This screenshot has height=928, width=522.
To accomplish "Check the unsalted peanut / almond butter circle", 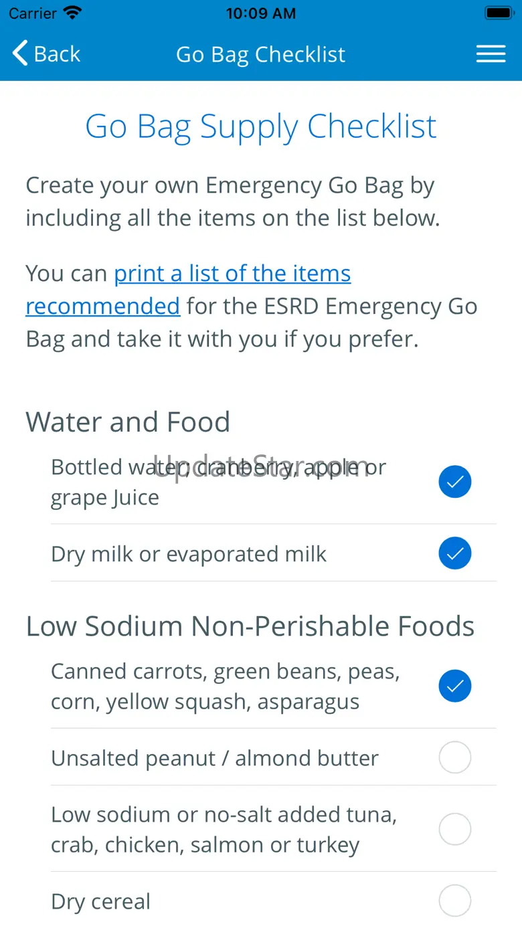I will [x=455, y=757].
